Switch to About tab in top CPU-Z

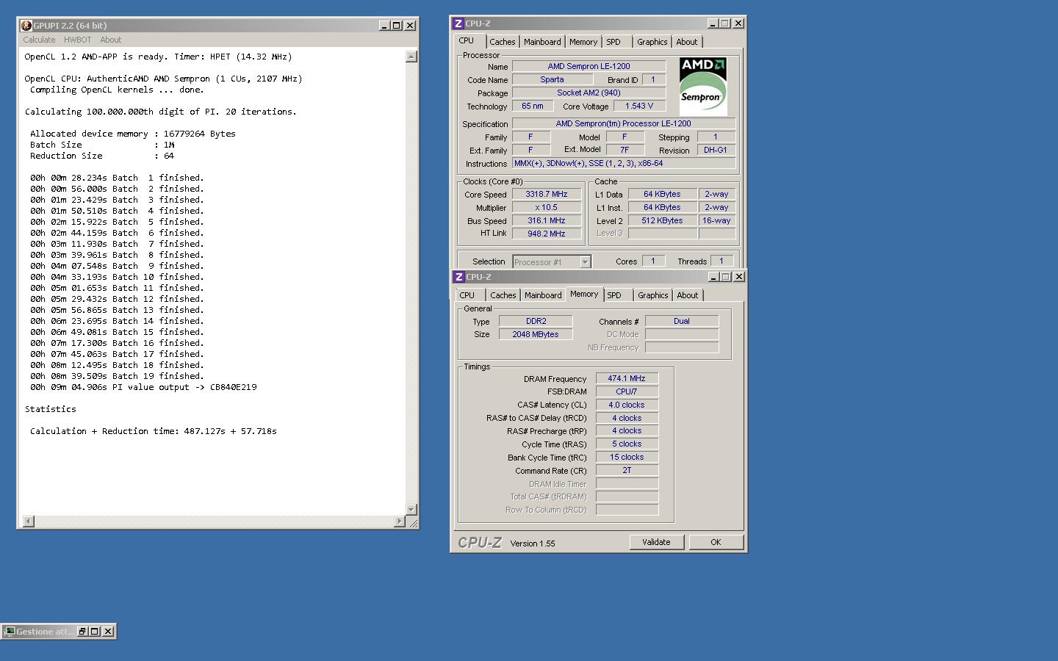click(687, 42)
